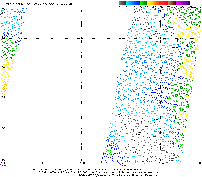Click the gray 0–5 knot segment of the color bar
The image size is (202, 177).
coord(122,3)
